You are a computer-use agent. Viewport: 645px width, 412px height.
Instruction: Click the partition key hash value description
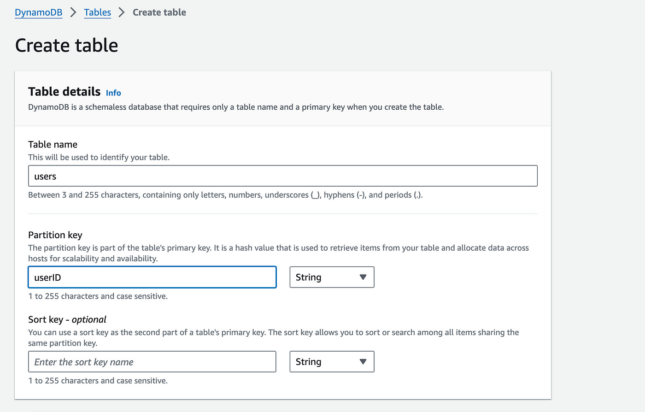[278, 253]
